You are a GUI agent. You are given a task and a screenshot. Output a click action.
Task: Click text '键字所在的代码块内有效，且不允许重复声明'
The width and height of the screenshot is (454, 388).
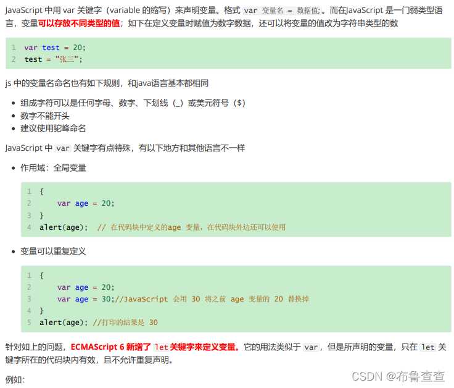(87, 360)
